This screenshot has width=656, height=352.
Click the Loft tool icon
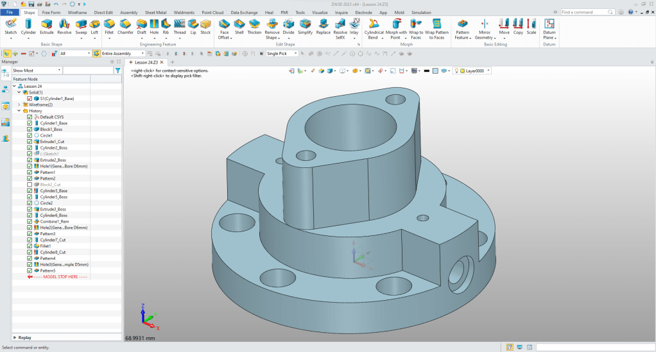point(94,26)
